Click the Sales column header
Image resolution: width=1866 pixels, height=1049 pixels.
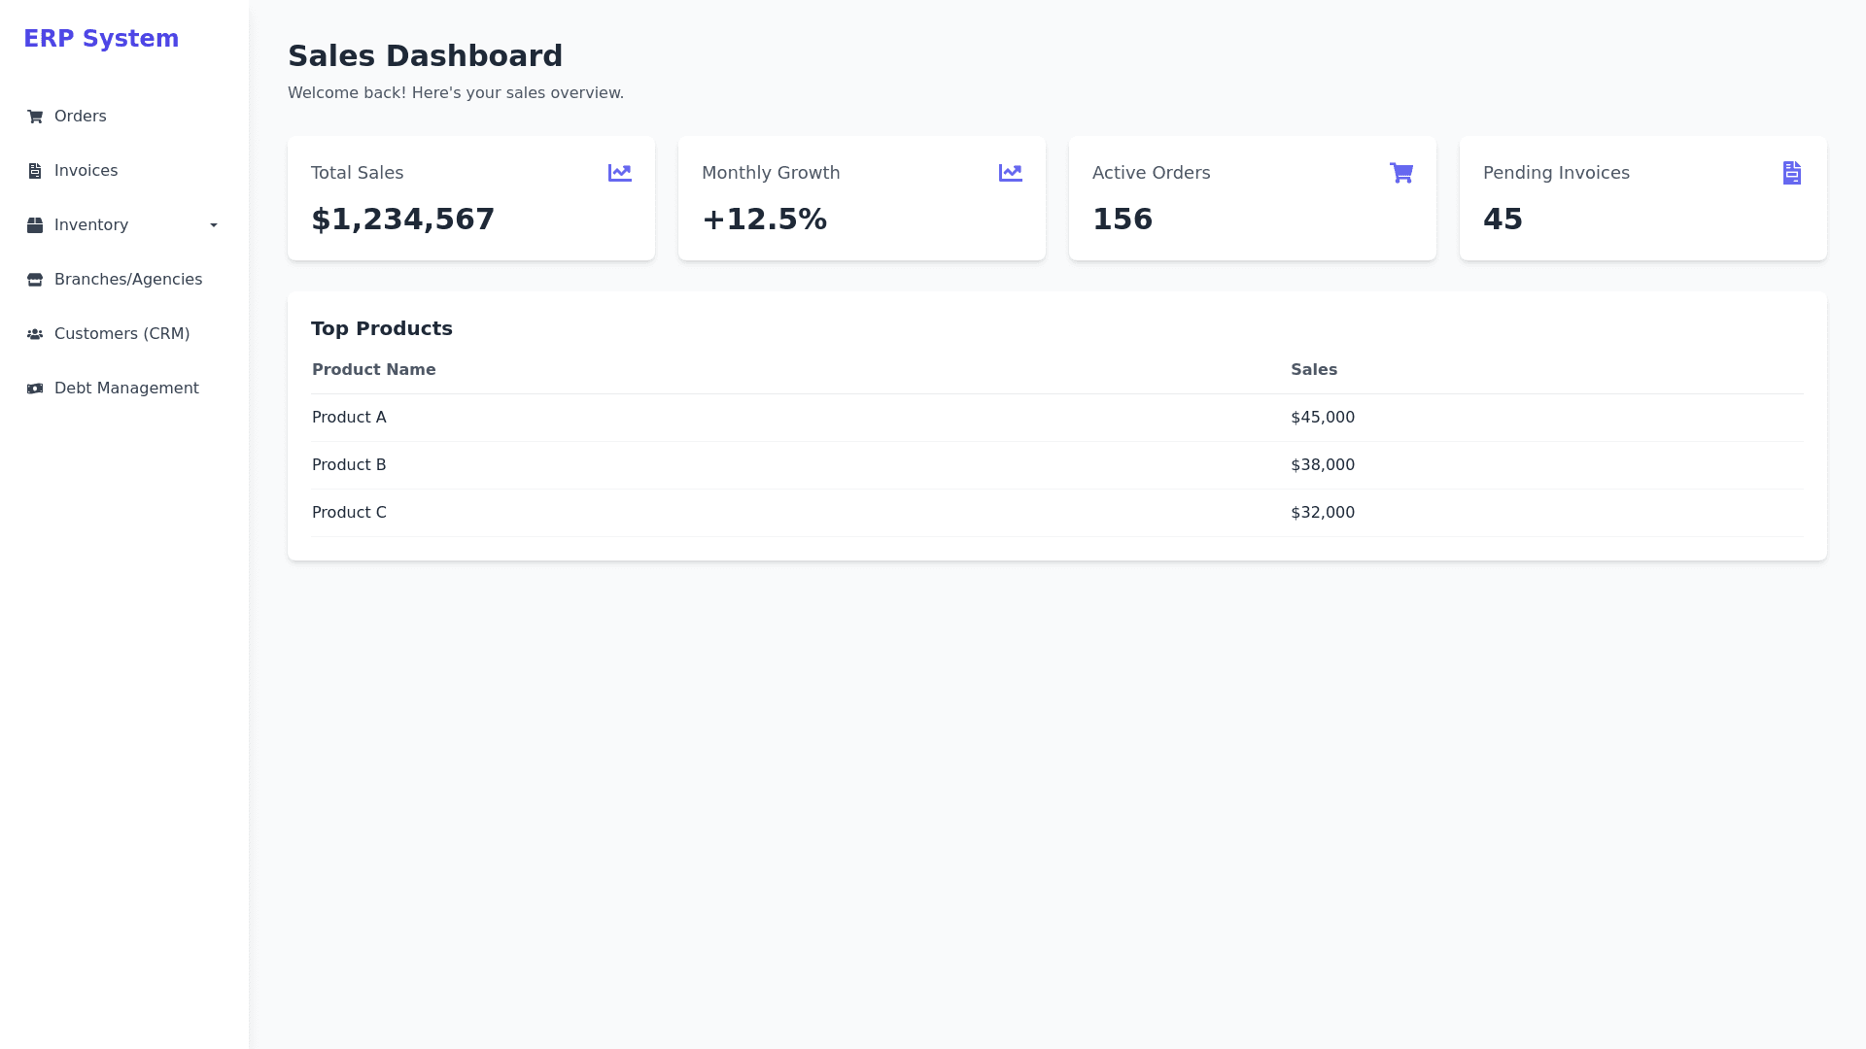click(x=1314, y=369)
